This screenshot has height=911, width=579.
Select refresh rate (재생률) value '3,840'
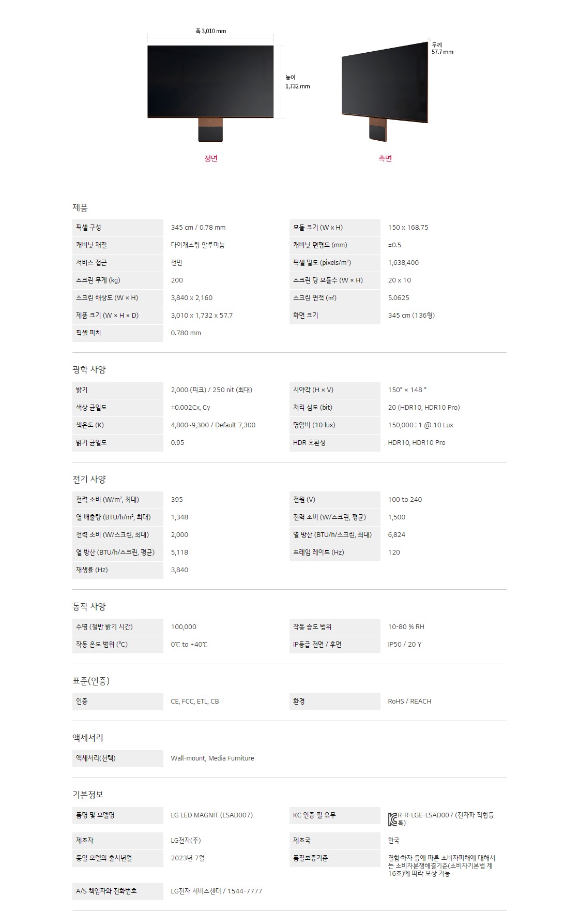point(179,570)
